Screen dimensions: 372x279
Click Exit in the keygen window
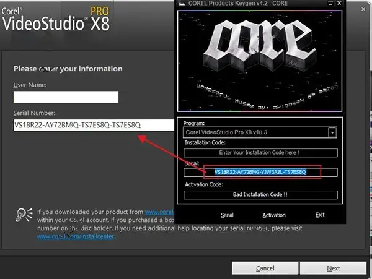319,215
